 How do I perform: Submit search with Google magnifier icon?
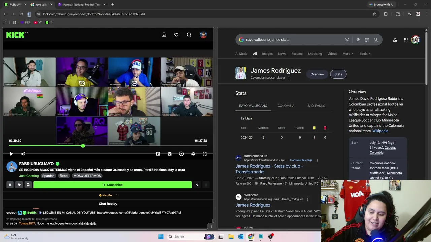(376, 40)
